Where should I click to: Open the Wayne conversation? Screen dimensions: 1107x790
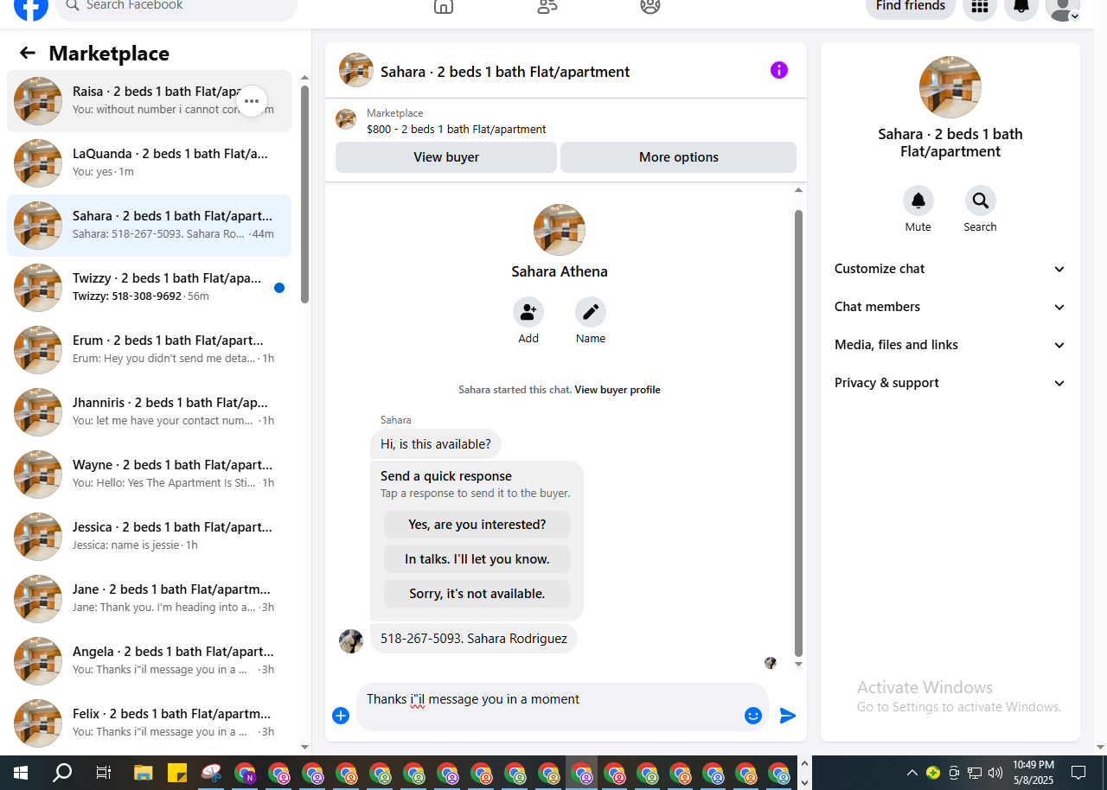pos(149,475)
